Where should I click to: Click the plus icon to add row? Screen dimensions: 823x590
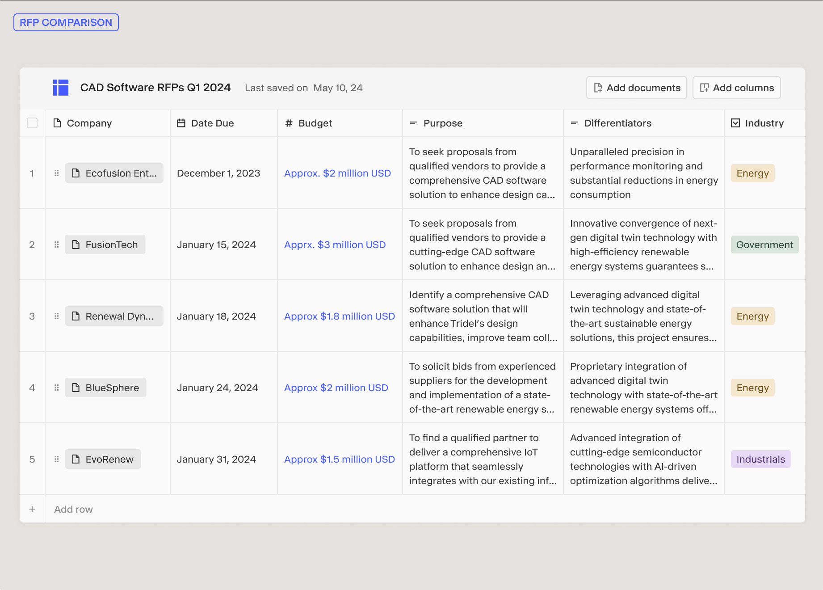coord(32,509)
